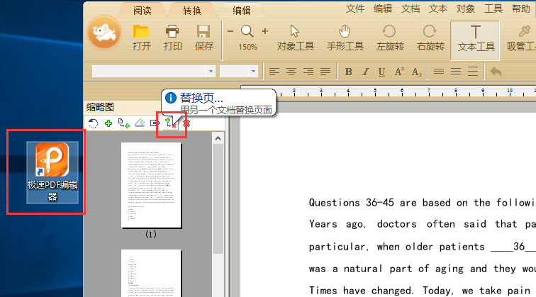The width and height of the screenshot is (536, 297).
Task: Open the 文本 menu
Action: coord(438,9)
